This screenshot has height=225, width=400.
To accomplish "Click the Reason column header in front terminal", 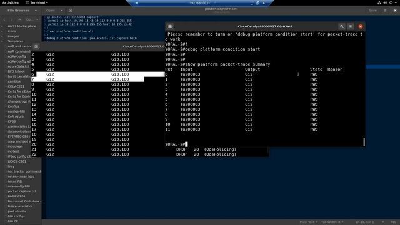I will pyautogui.click(x=335, y=69).
